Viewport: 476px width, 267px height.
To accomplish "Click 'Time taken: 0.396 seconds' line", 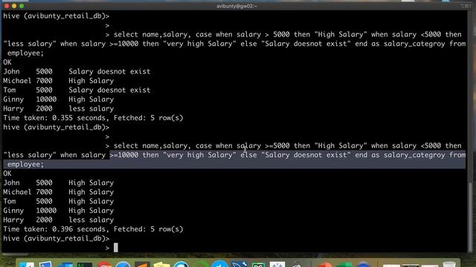I will [x=93, y=229].
